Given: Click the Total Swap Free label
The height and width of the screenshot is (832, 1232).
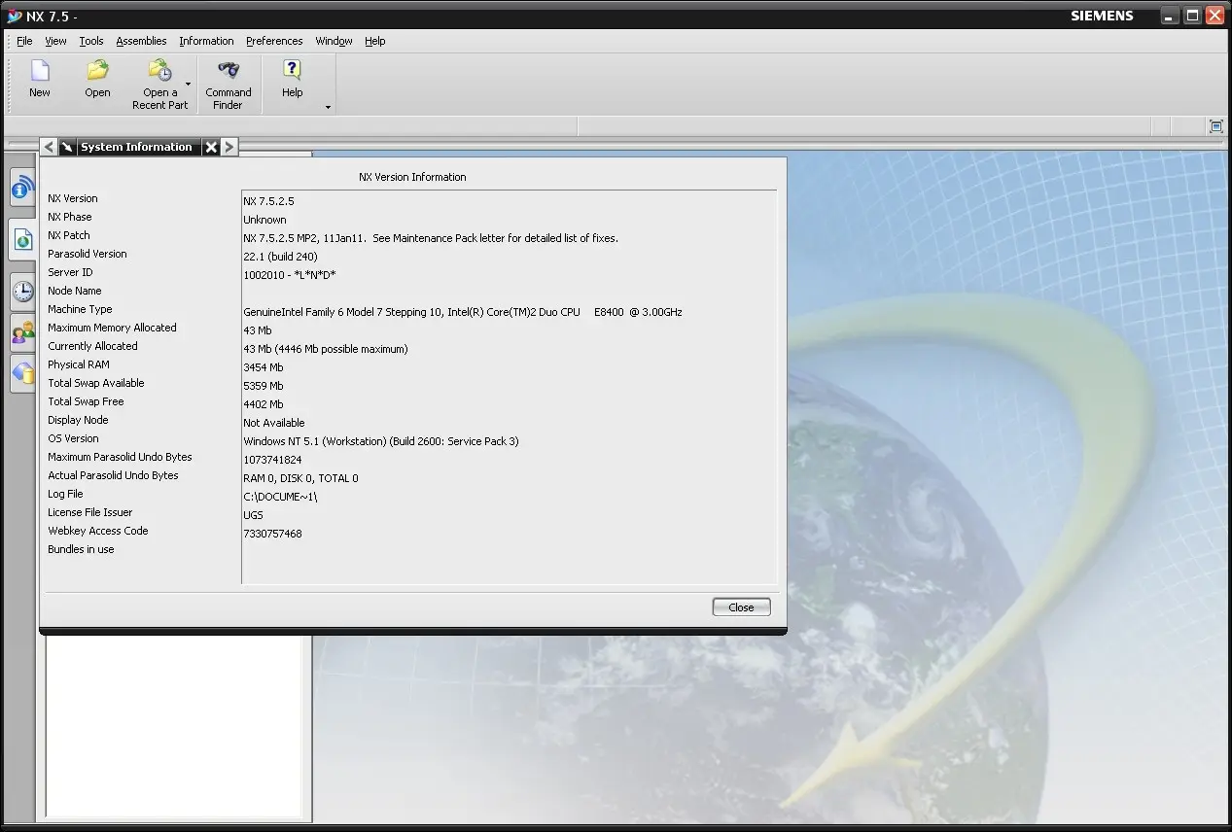Looking at the screenshot, I should pos(86,401).
